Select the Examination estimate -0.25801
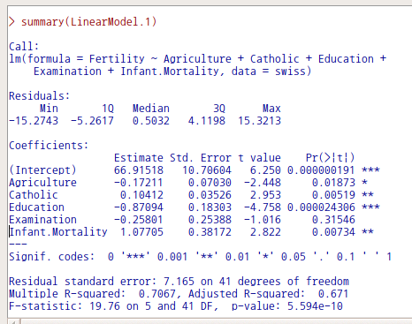 pos(139,220)
